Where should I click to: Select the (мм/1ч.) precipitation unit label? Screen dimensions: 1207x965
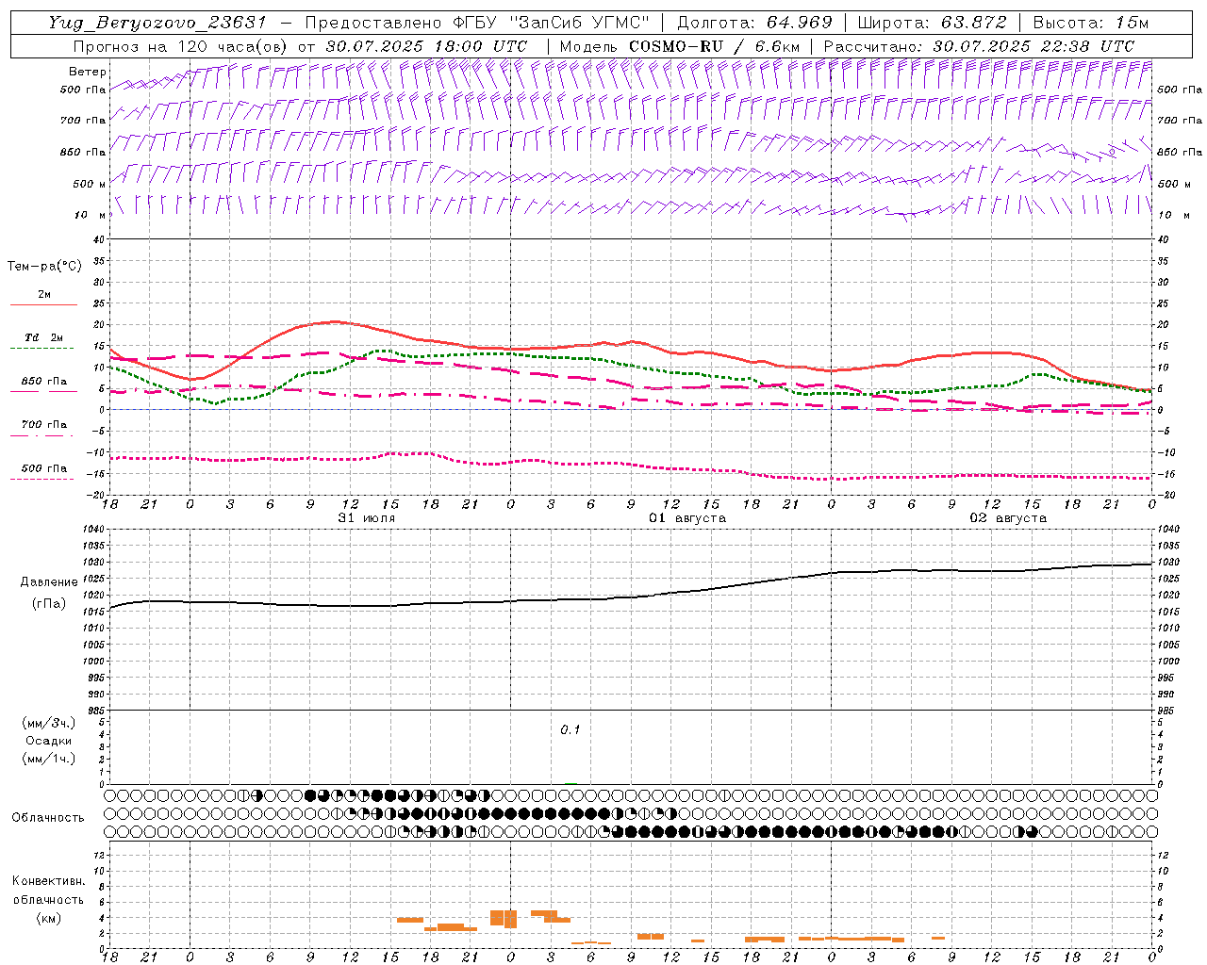48,759
